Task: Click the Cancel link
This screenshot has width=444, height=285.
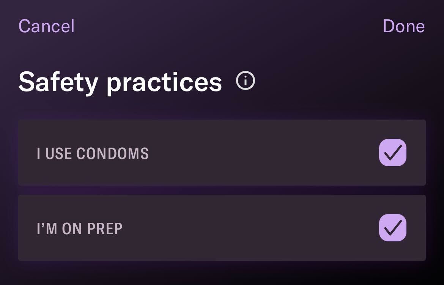Action: [46, 26]
